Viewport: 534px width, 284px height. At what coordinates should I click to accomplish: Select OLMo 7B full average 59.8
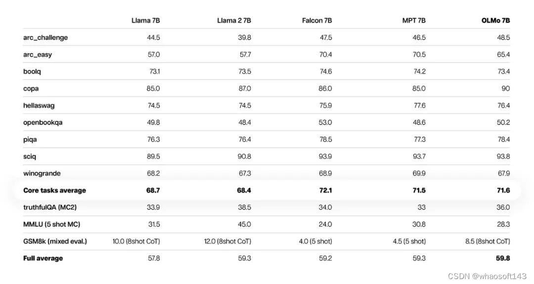click(503, 258)
